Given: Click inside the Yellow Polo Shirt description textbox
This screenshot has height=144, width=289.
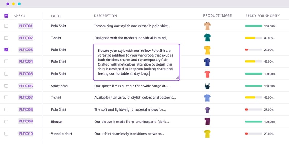Looking at the screenshot, I should coord(137,62).
